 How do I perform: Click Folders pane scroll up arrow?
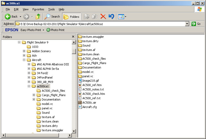click(x=74, y=42)
